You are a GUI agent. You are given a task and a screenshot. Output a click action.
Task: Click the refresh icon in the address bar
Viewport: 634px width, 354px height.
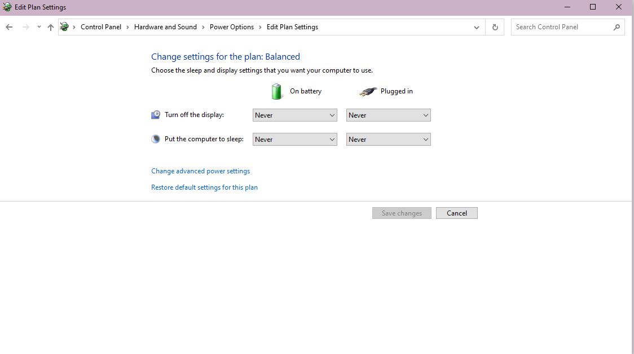click(x=495, y=26)
